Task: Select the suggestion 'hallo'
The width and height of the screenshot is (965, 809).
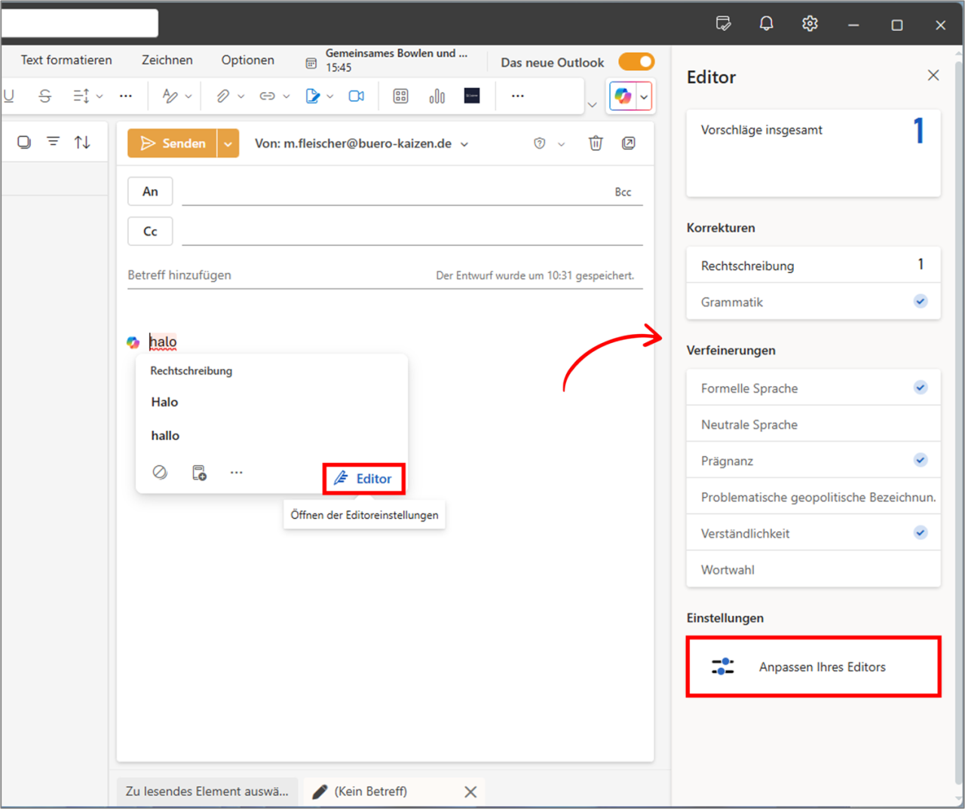Action: pos(164,435)
